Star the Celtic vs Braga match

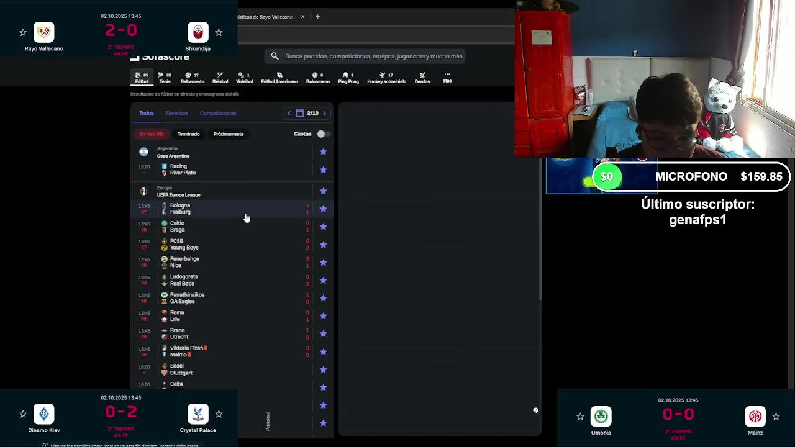pos(323,227)
